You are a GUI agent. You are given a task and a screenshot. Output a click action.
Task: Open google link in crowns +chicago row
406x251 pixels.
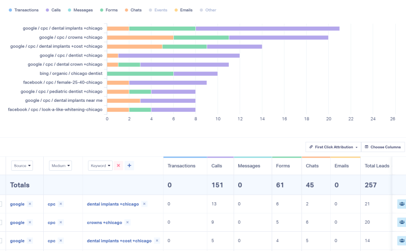pos(17,222)
